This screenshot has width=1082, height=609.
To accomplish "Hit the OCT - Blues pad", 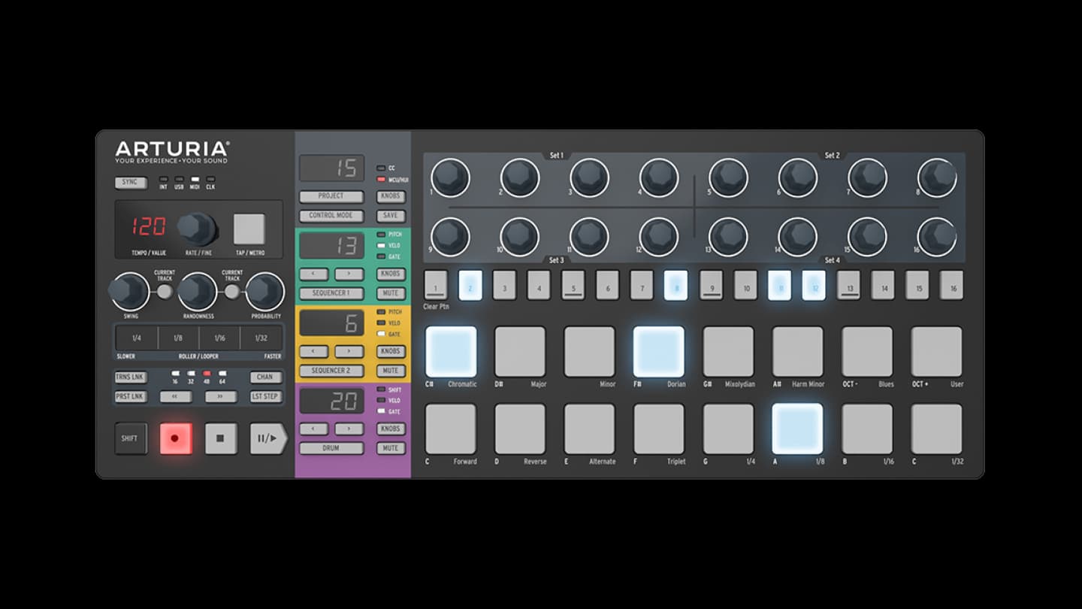I will click(867, 351).
